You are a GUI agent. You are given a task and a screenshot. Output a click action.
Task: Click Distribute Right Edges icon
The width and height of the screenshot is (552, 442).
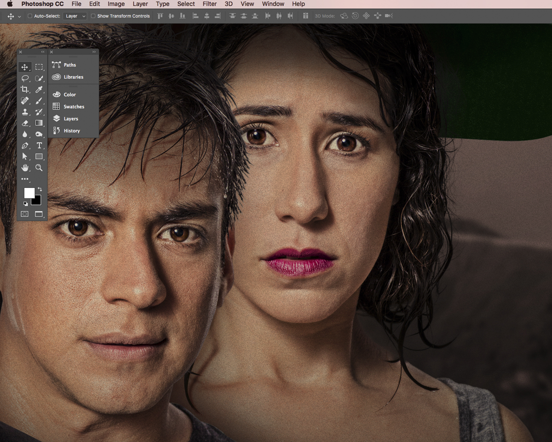coord(290,16)
